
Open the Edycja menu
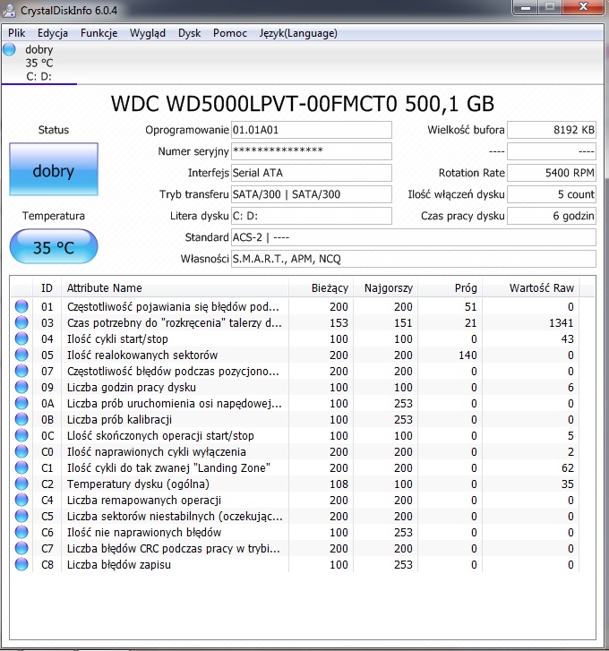pyautogui.click(x=53, y=33)
